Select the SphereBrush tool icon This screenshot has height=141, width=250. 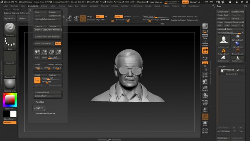click(237, 38)
